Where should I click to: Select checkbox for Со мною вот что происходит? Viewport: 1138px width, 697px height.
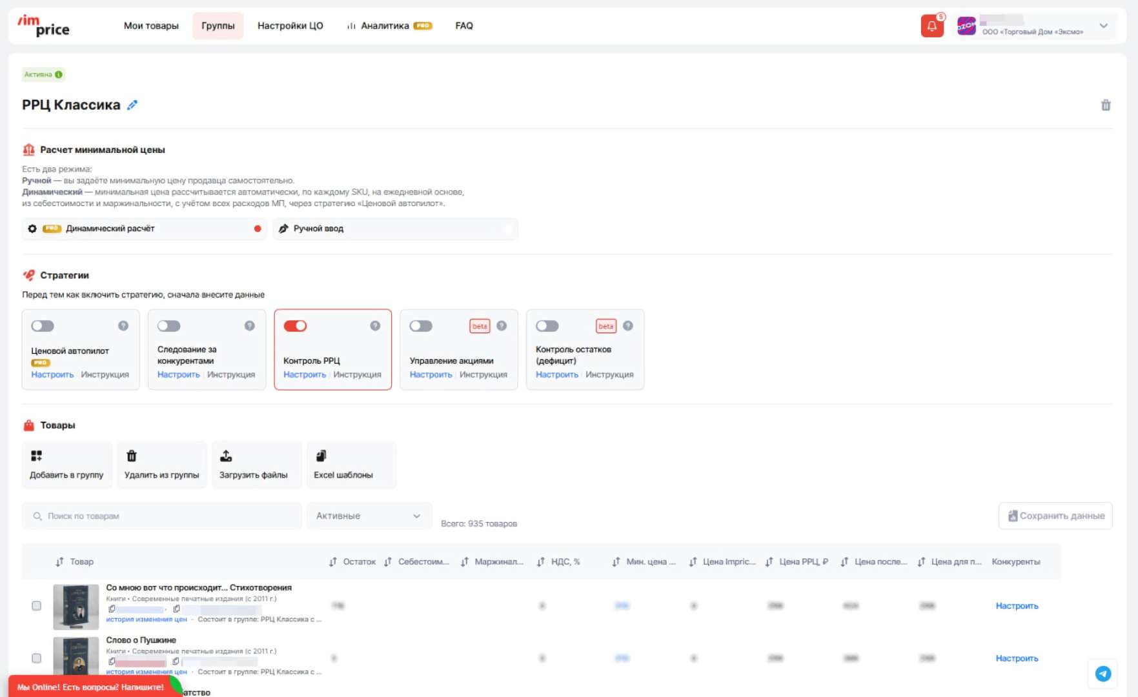click(x=37, y=606)
